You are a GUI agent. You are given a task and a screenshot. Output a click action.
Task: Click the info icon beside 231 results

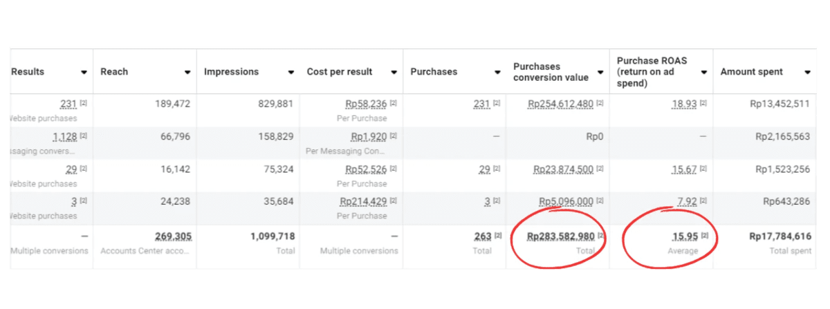click(84, 104)
